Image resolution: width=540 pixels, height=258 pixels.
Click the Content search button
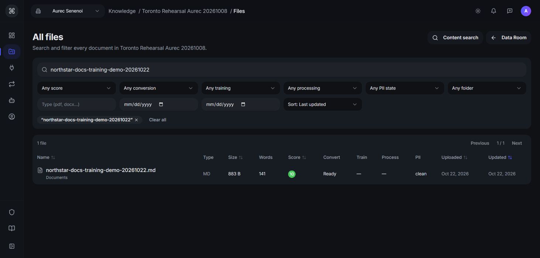click(455, 38)
